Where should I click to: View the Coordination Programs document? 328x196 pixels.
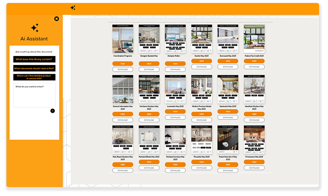click(123, 64)
